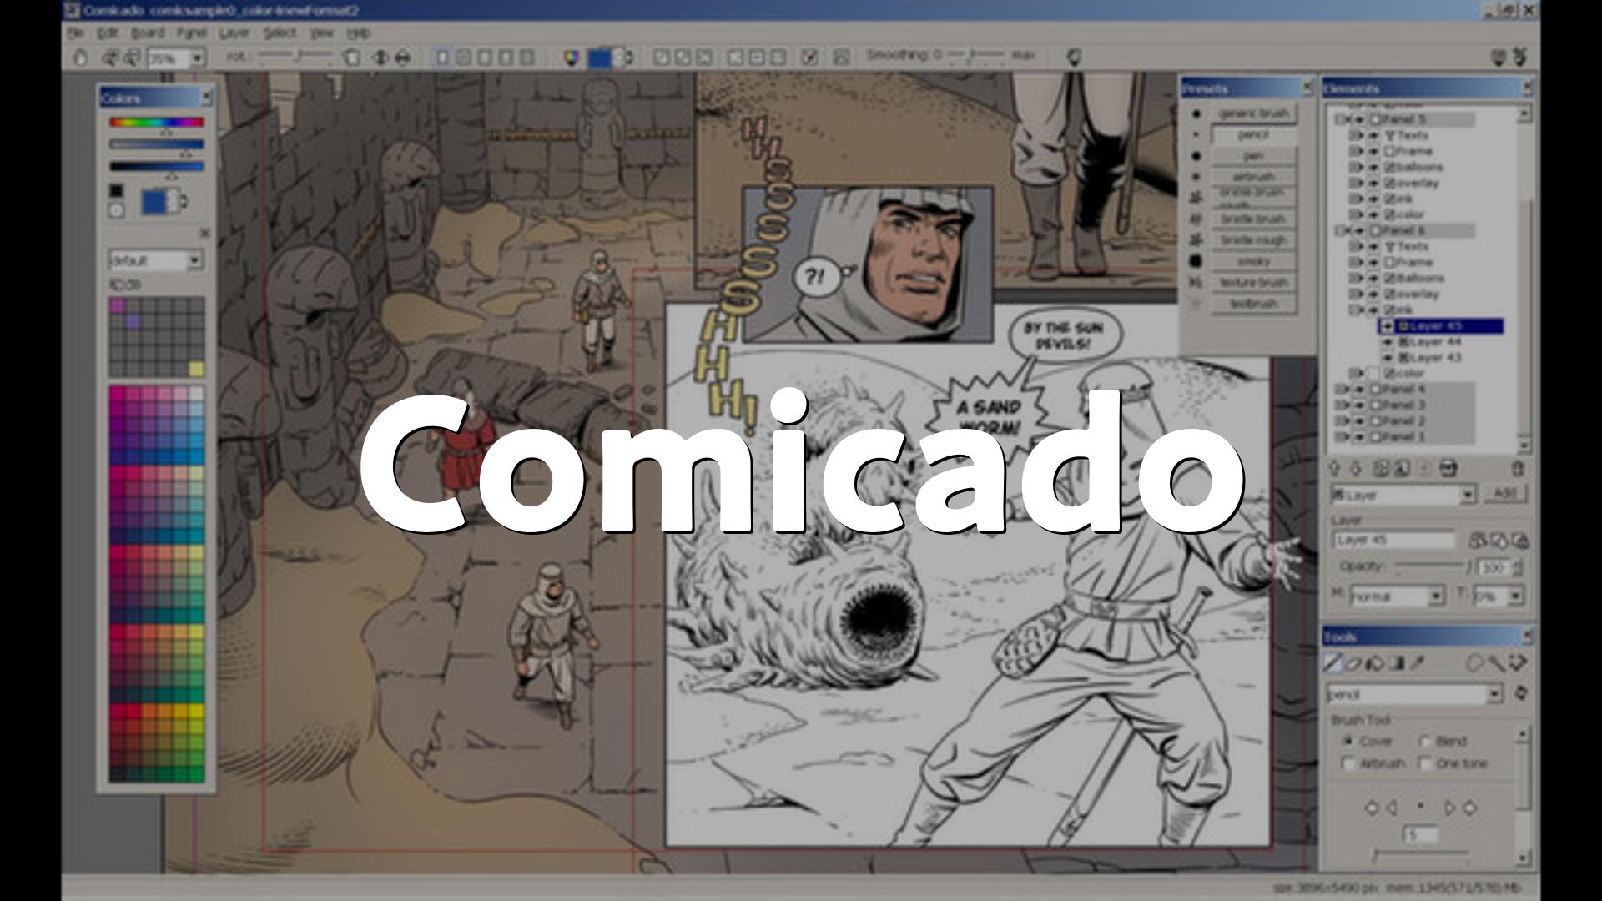1602x901 pixels.
Task: Enable the One tone checkbox
Action: point(1425,763)
